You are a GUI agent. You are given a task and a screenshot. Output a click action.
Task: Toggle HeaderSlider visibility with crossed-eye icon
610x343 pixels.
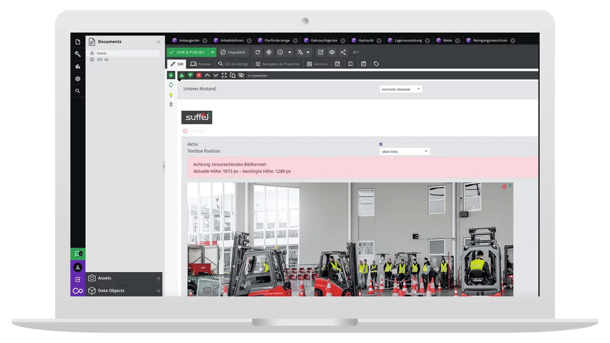(241, 75)
